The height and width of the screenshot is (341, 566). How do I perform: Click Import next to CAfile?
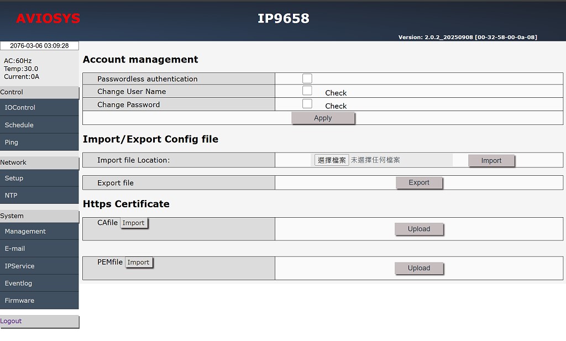tap(133, 223)
